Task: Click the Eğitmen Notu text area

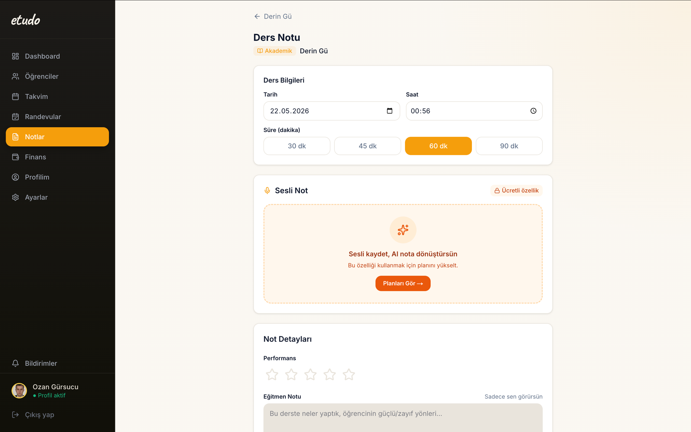Action: click(x=403, y=418)
